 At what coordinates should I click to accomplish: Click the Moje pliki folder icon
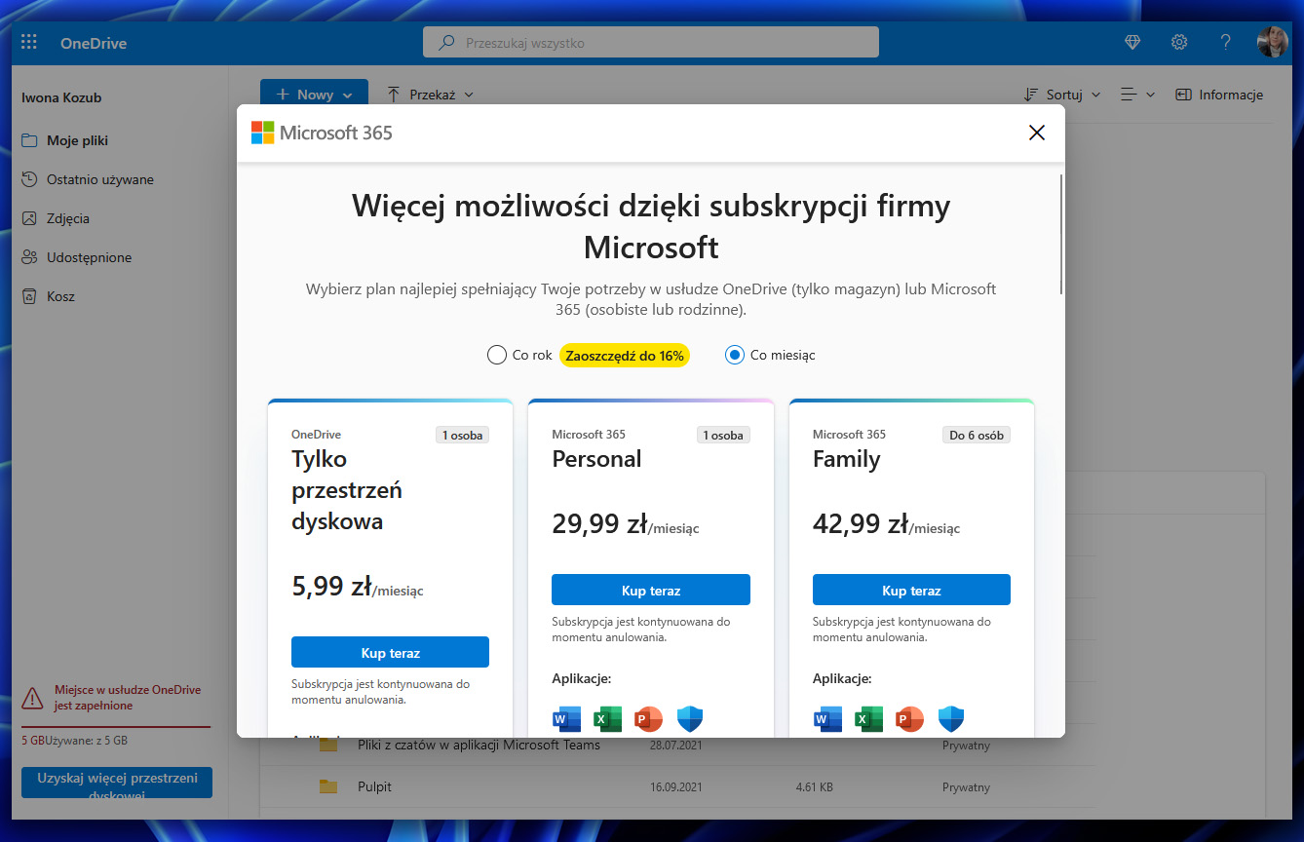click(x=29, y=140)
